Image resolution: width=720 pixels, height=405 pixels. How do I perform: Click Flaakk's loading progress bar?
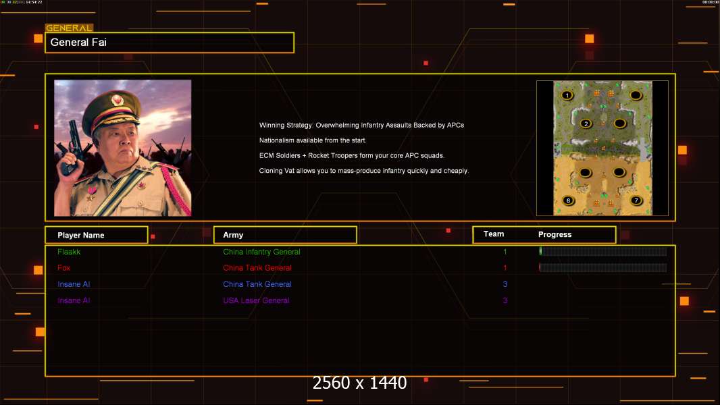pyautogui.click(x=603, y=251)
